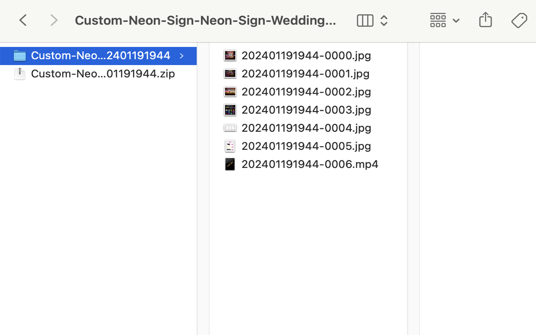536x335 pixels.
Task: Select the Custom-Neo…2401191944 folder name
Action: [x=100, y=55]
